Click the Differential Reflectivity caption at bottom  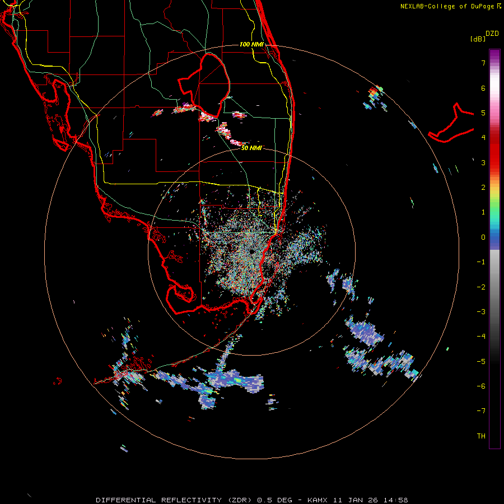click(x=251, y=500)
